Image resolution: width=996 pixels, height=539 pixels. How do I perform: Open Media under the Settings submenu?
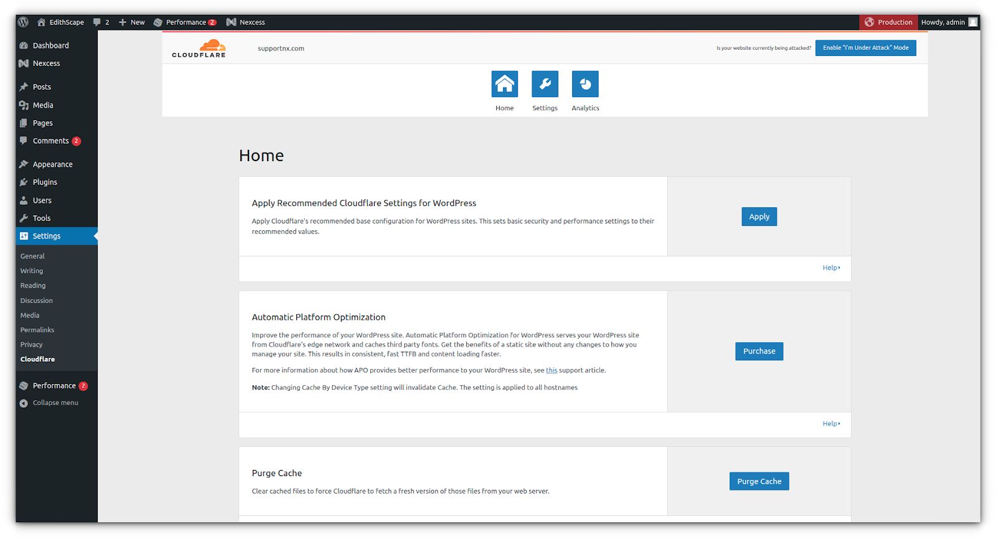30,316
